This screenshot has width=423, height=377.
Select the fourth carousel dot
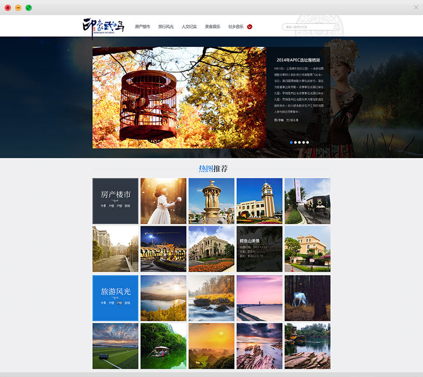pyautogui.click(x=304, y=142)
